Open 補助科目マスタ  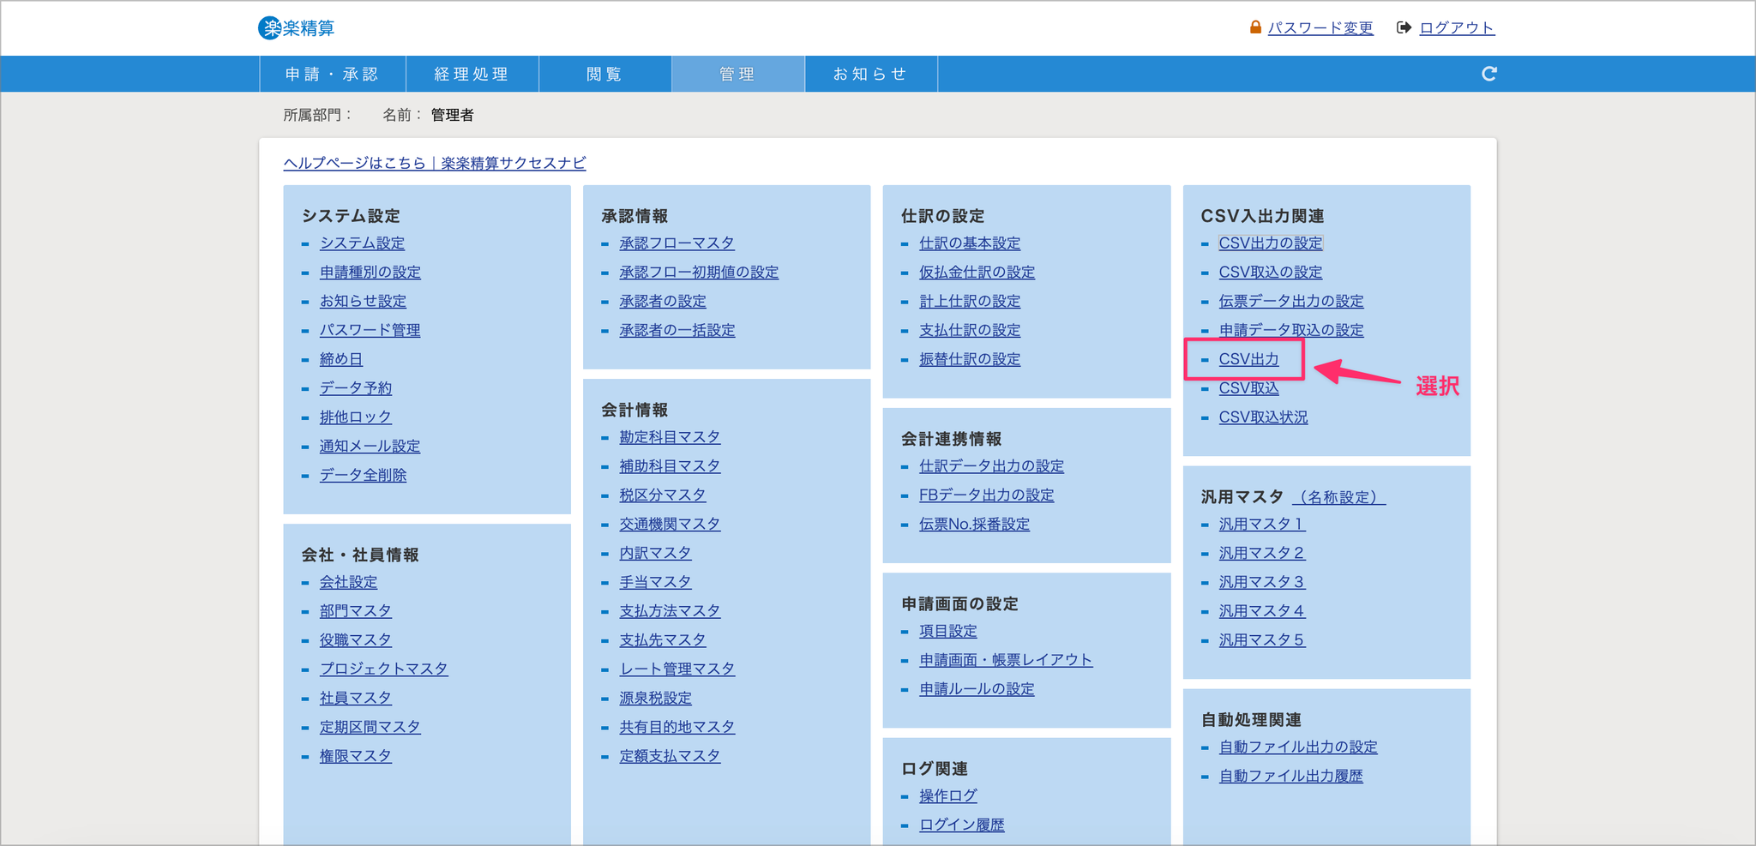pyautogui.click(x=670, y=466)
